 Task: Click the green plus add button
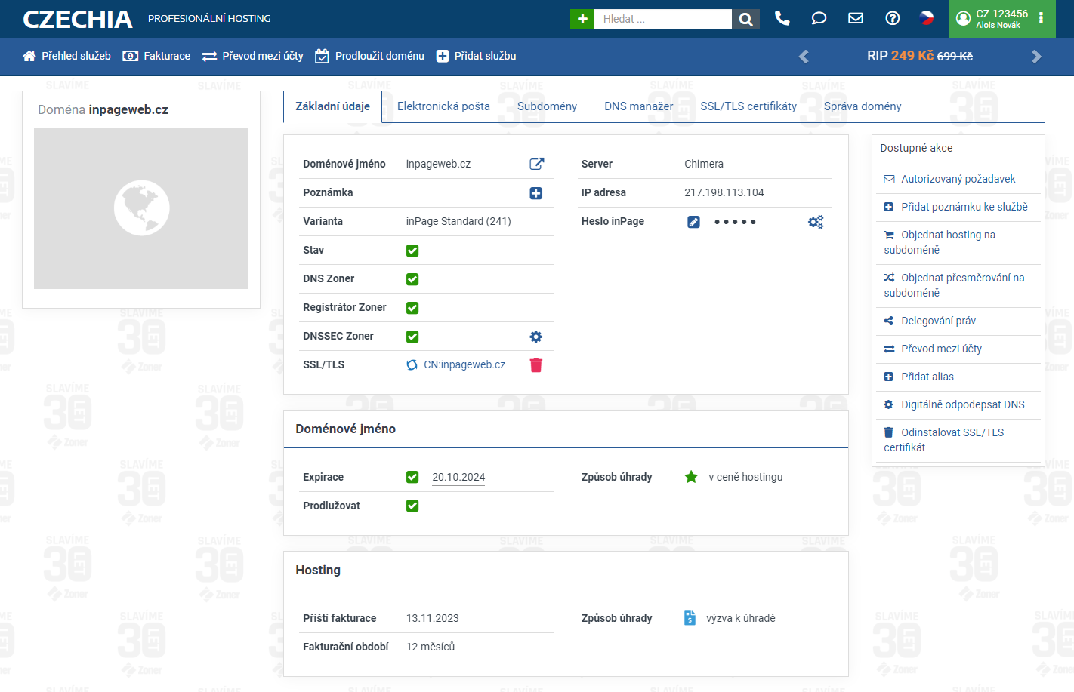click(582, 19)
